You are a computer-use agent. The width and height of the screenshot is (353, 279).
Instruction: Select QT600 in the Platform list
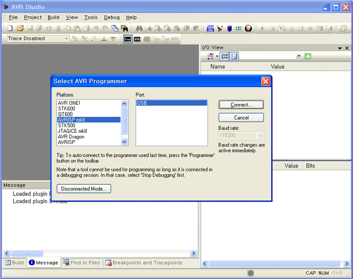tap(89, 114)
